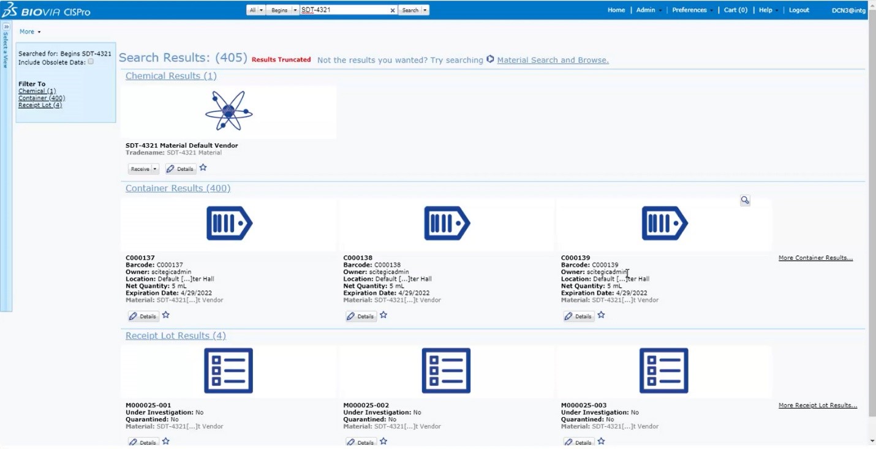Image resolution: width=876 pixels, height=449 pixels.
Task: Click the atom icon for SDT-4321 Material
Action: pyautogui.click(x=228, y=111)
